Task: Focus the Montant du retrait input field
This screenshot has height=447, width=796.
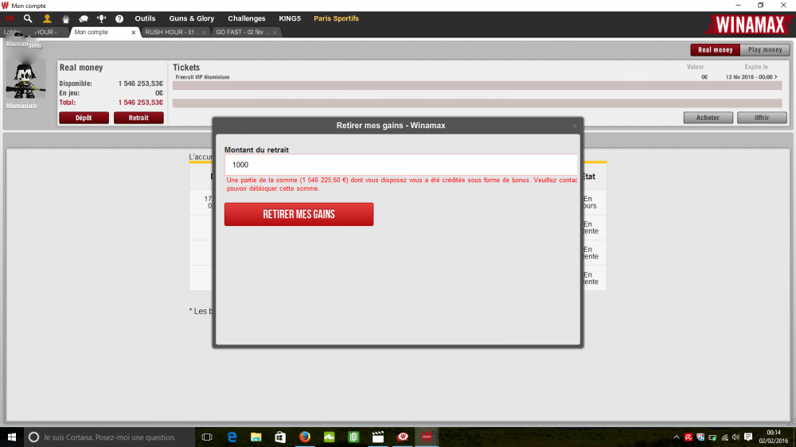Action: click(x=400, y=165)
